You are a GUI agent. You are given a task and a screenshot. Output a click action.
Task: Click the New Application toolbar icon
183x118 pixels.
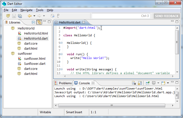tap(8, 16)
